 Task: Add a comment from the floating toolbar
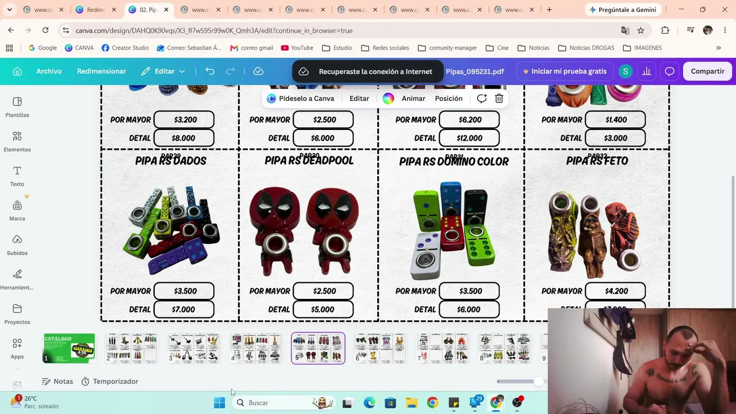(x=482, y=98)
